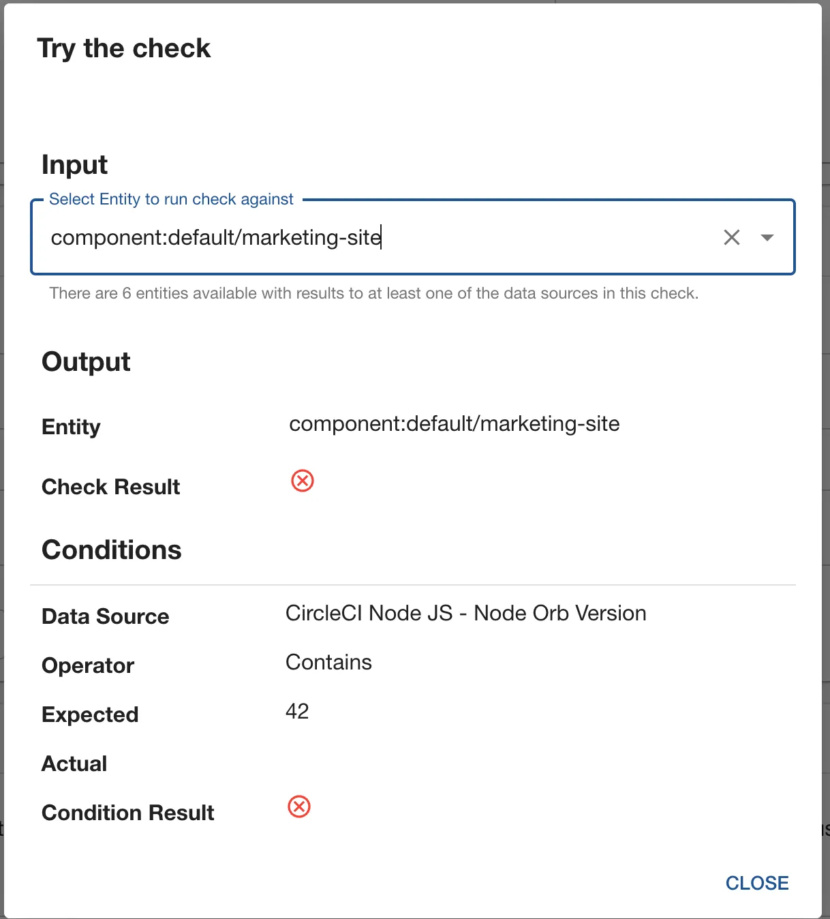This screenshot has width=830, height=919.
Task: Click the "Contains" operator value
Action: (328, 662)
